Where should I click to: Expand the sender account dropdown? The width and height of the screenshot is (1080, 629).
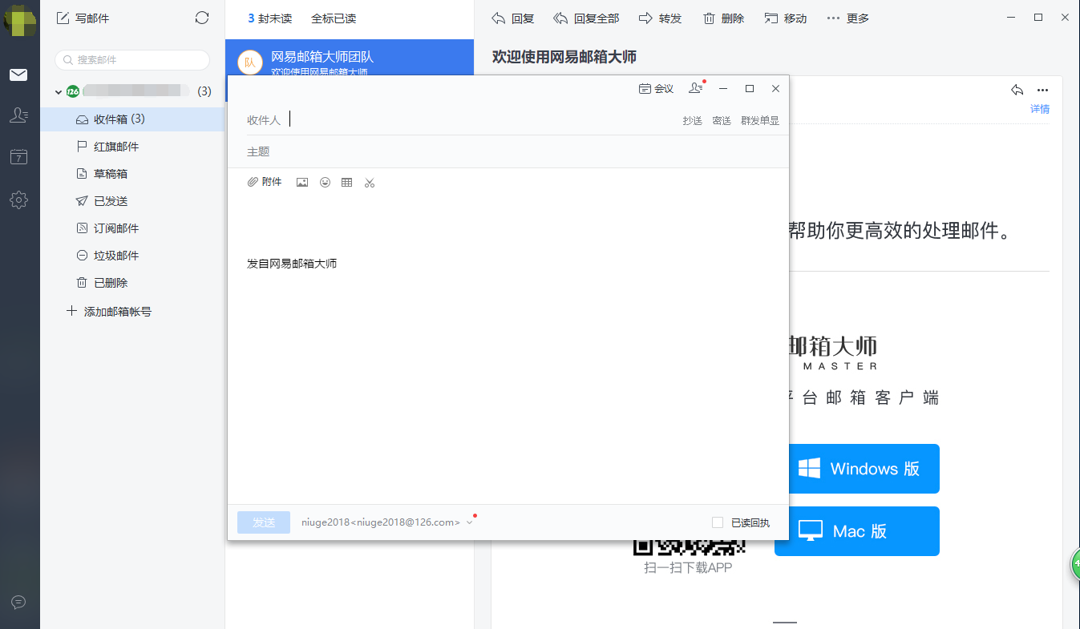point(469,522)
